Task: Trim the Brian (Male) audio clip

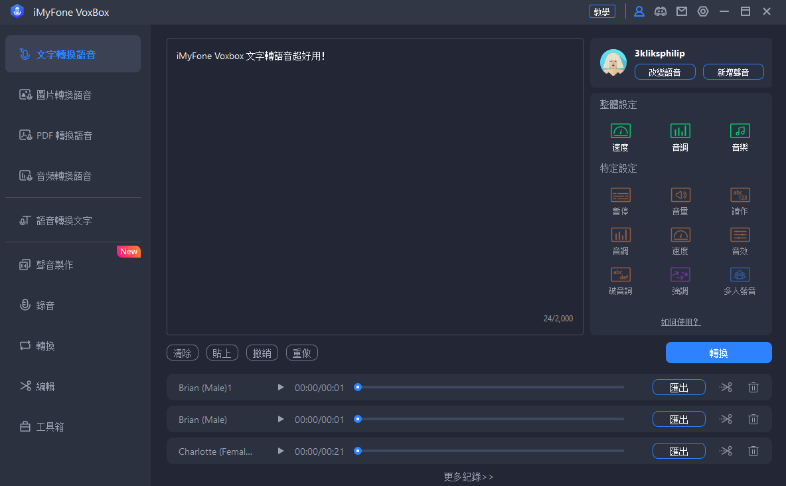Action: click(x=726, y=419)
